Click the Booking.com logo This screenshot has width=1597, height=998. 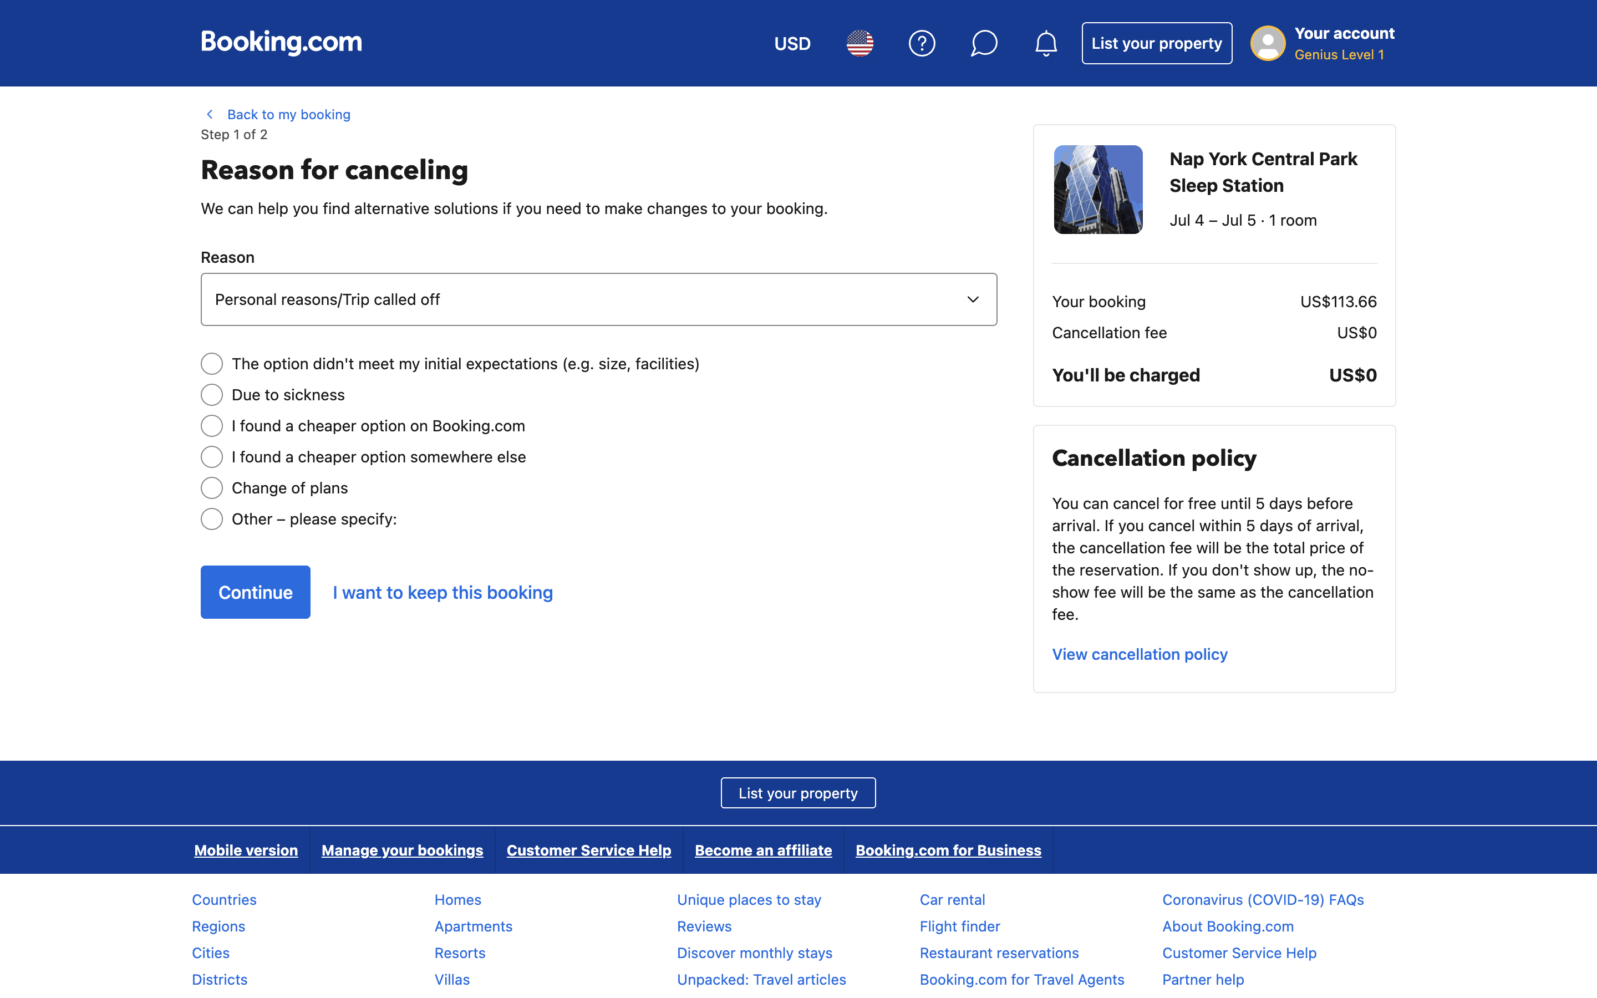click(281, 42)
